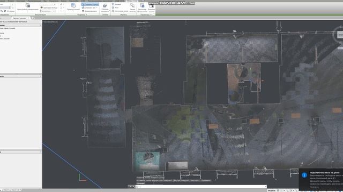Collapse the top section of left palette
This screenshot has height=192, width=343.
point(40,26)
